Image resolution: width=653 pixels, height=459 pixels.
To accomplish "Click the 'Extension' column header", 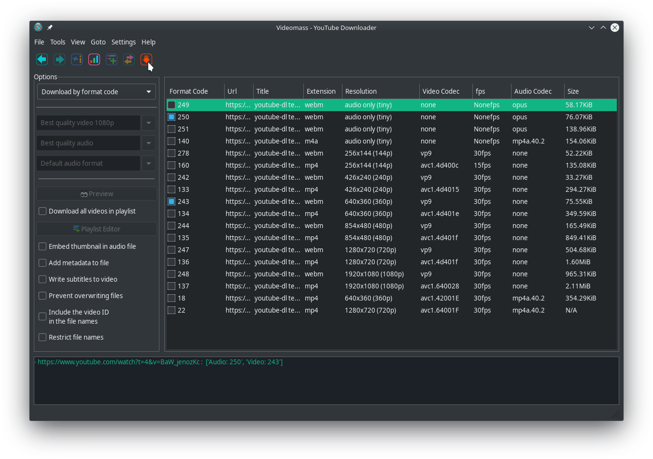I will (x=322, y=91).
